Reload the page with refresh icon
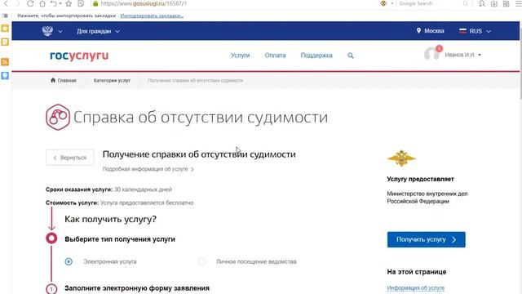Screen dimensions: 522x294 coord(30,3)
